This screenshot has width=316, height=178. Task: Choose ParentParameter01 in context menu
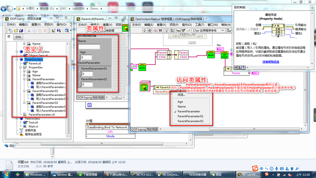pyautogui.click(x=190, y=116)
